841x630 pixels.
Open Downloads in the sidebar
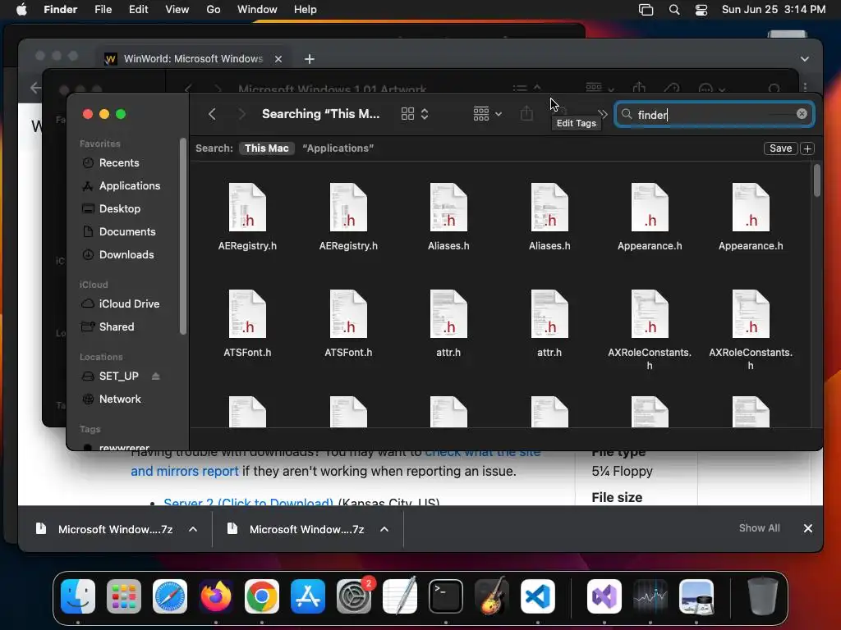click(x=126, y=255)
